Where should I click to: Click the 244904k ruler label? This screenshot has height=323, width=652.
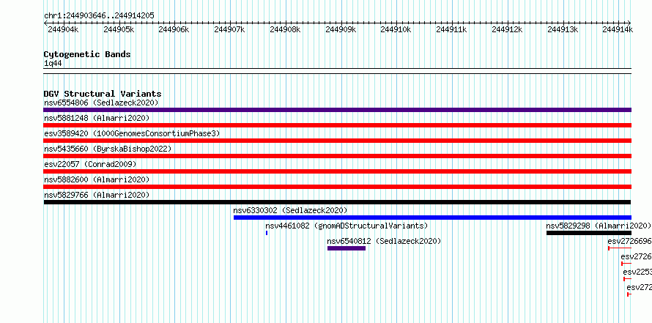pos(63,29)
